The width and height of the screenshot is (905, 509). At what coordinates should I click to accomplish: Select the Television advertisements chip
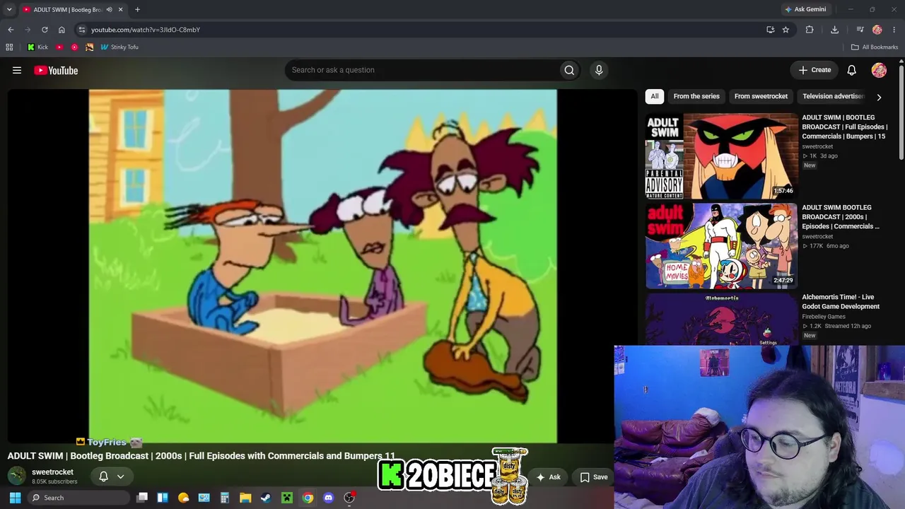click(x=833, y=96)
